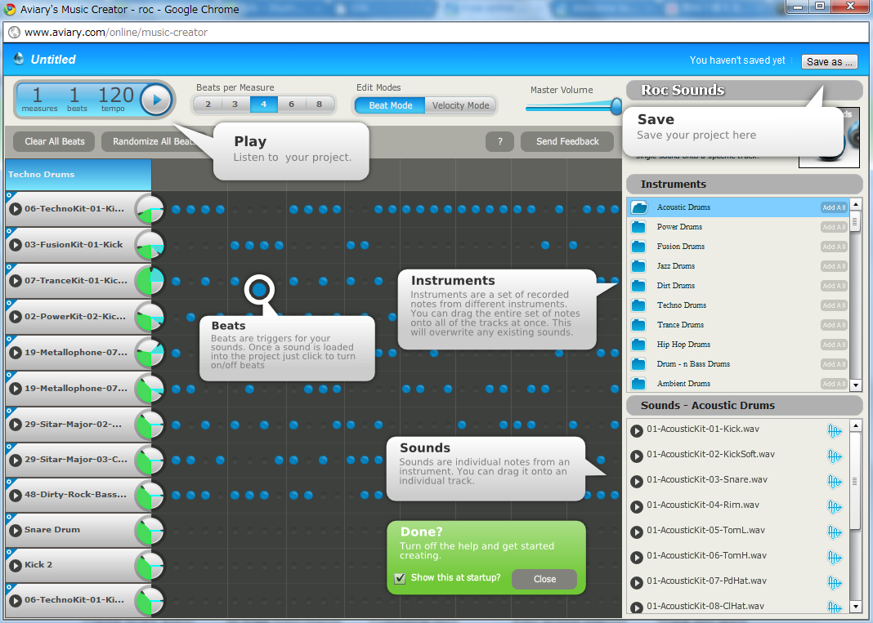This screenshot has height=623, width=873.
Task: Toggle first beat on 29-Sitar-Major-02 track
Action: (176, 425)
